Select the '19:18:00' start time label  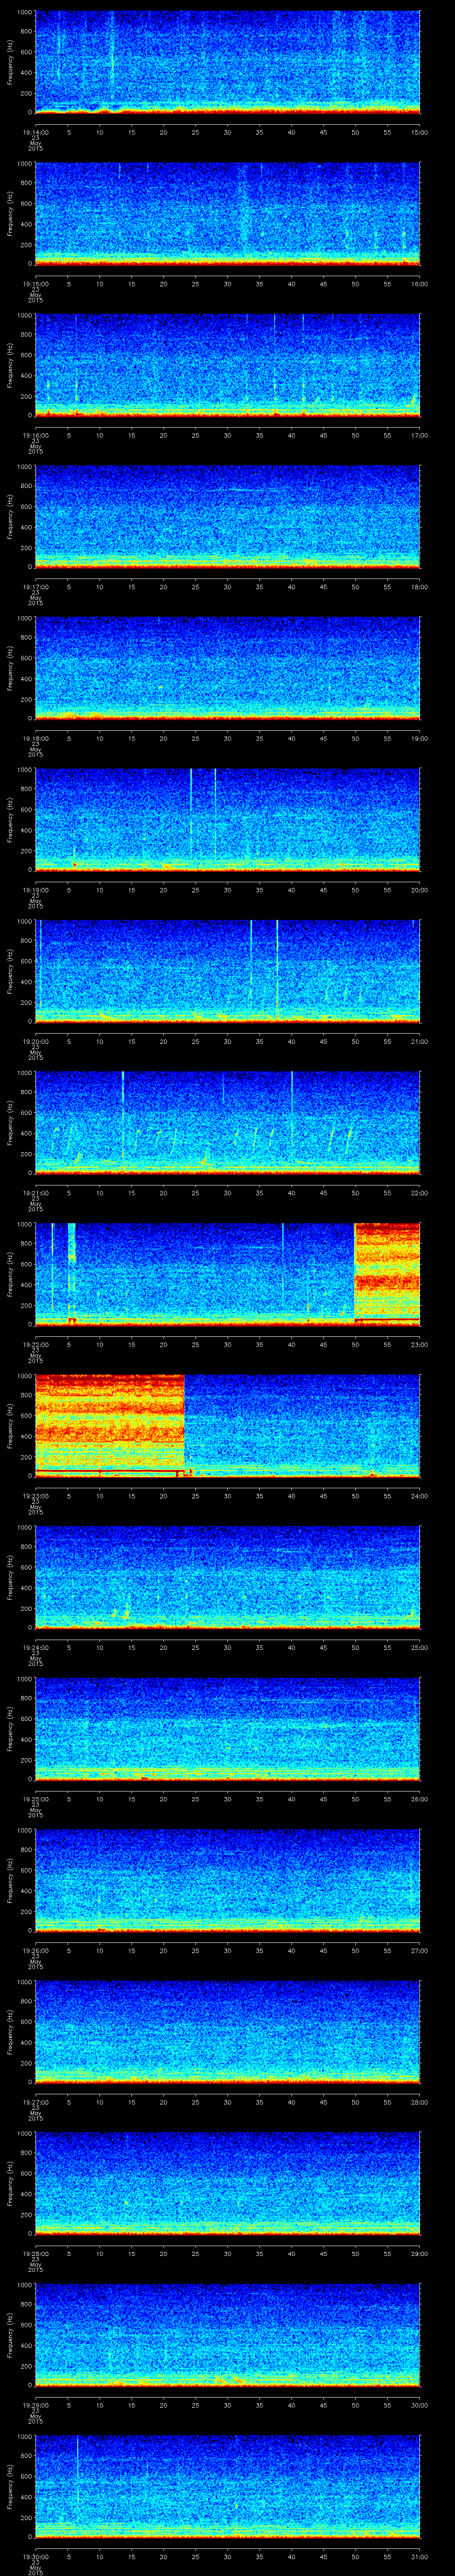pos(35,738)
